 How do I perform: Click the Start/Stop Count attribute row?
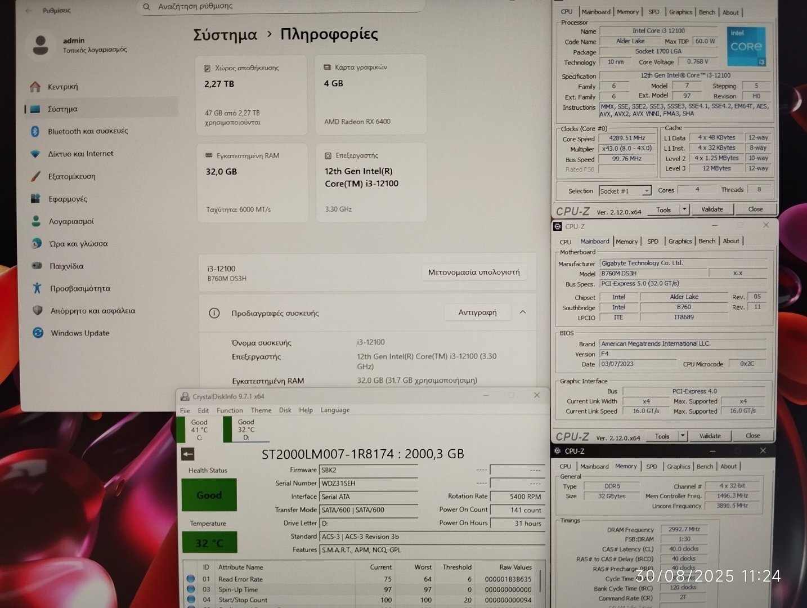point(360,600)
